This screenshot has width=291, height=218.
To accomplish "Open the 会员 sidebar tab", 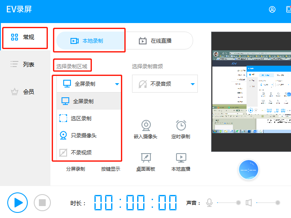I will point(25,92).
